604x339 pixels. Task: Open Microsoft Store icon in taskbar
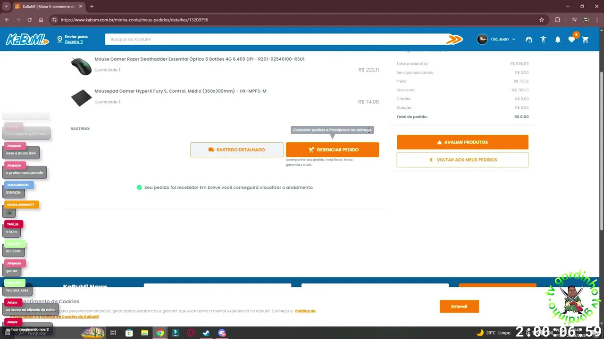pyautogui.click(x=129, y=333)
